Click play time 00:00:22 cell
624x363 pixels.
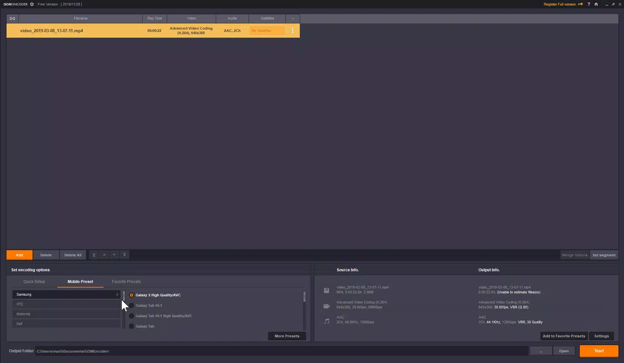154,31
